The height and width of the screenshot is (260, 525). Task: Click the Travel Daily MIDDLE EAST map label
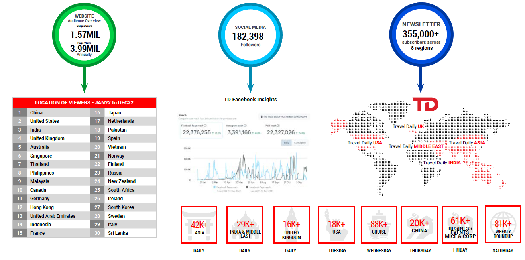[x=416, y=146]
